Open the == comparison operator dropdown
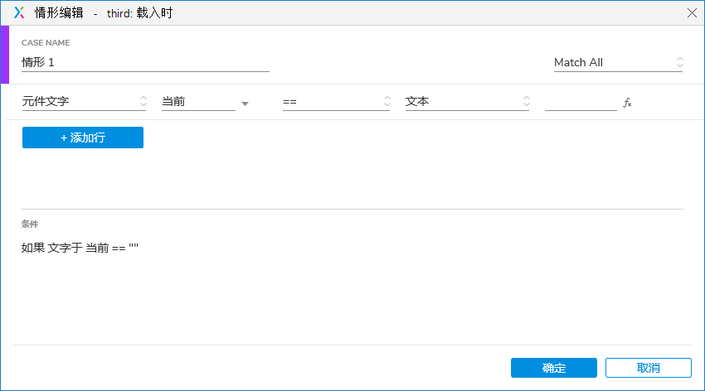The width and height of the screenshot is (705, 391). (336, 102)
